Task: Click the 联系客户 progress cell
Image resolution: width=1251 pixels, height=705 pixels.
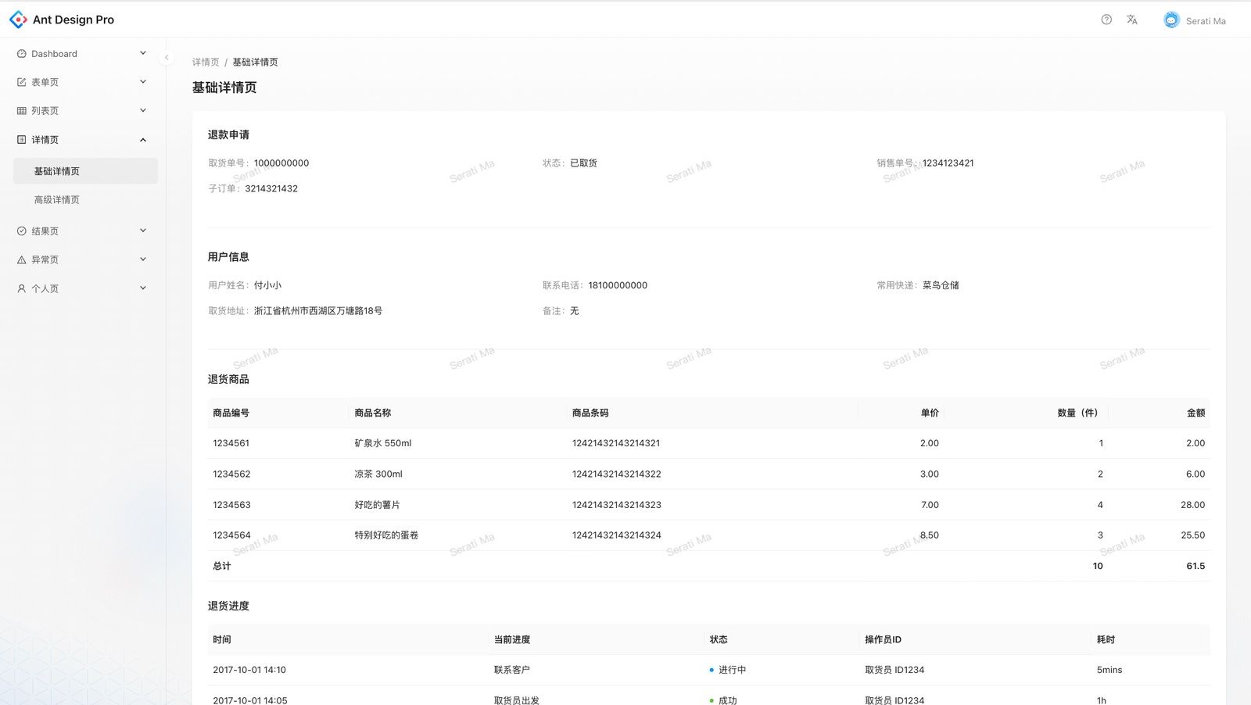Action: tap(512, 670)
